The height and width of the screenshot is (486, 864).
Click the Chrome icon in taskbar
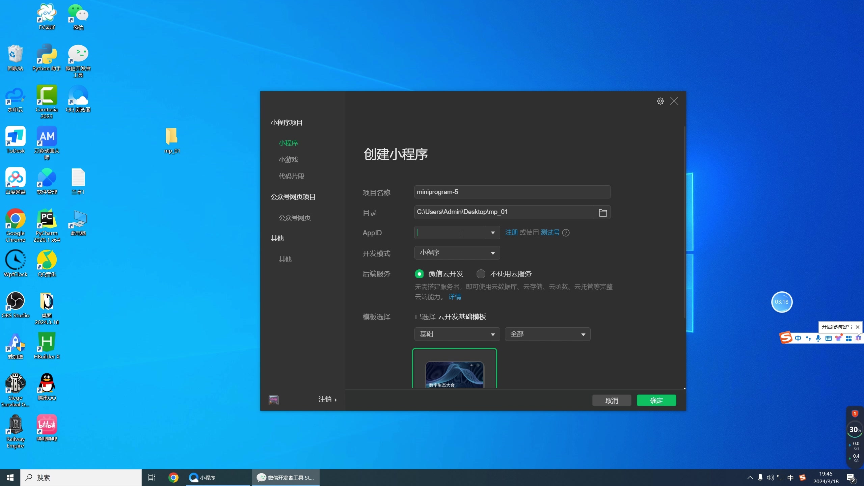point(173,478)
